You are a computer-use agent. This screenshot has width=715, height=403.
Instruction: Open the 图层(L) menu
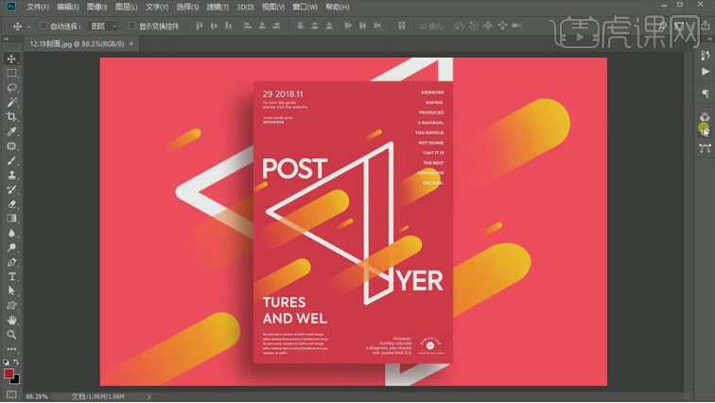[127, 8]
